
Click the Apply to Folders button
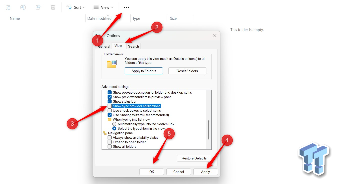pyautogui.click(x=144, y=71)
